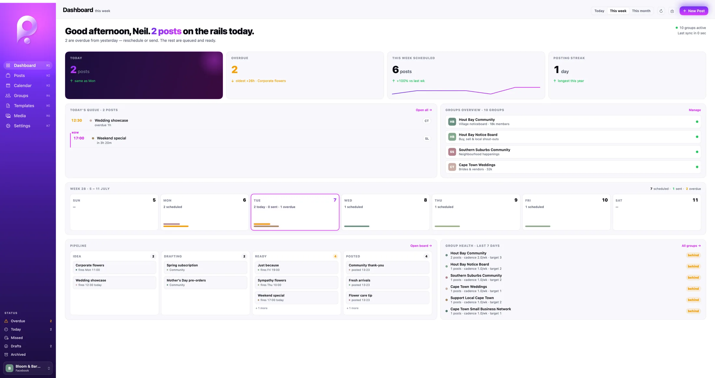Click 'behind' badge for Support Local Cape Town
The height and width of the screenshot is (378, 715).
pyautogui.click(x=693, y=300)
